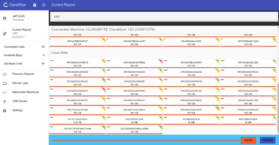This screenshot has height=145, width=279.
Task: Click grade corner on KRVN65ZAKDYS2H card
Action: (x=275, y=40)
